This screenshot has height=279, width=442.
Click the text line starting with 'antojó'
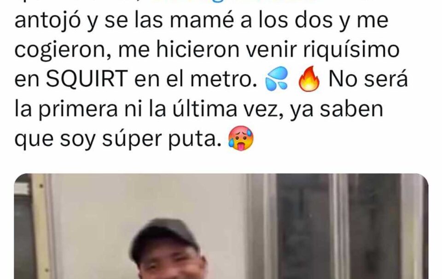pyautogui.click(x=201, y=21)
